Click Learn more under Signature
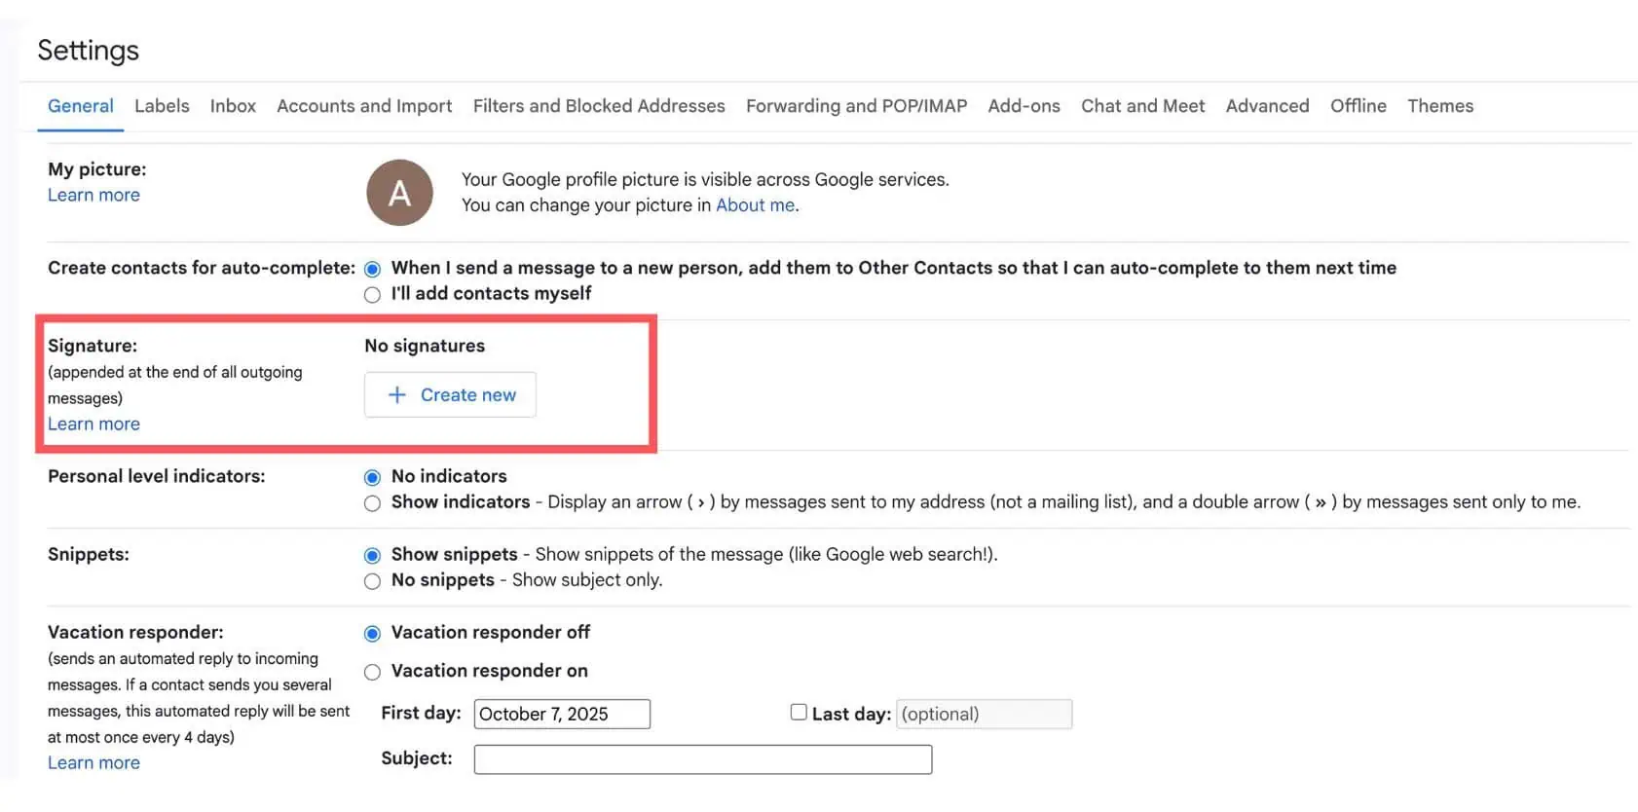This screenshot has height=812, width=1638. pos(93,424)
